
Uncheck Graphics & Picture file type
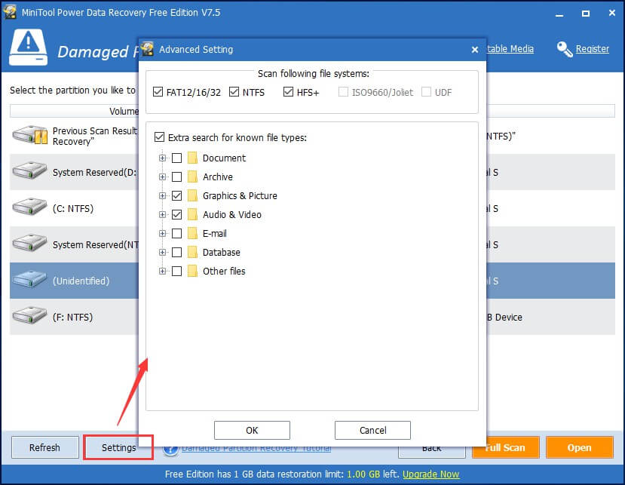(176, 195)
